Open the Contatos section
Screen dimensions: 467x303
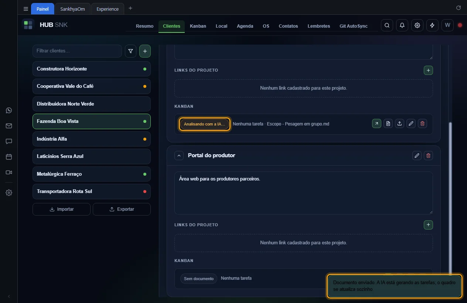[288, 26]
